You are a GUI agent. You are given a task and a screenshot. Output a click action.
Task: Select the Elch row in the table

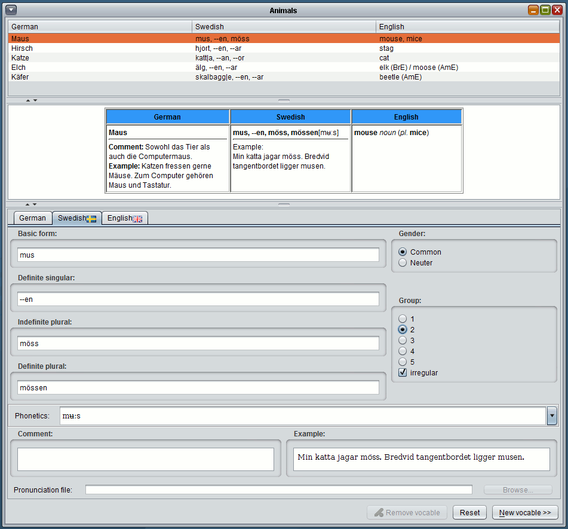(284, 67)
